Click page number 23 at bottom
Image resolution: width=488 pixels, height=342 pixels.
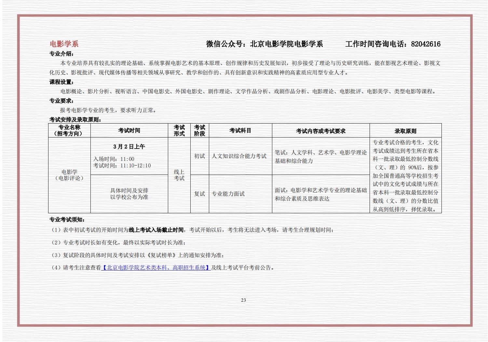(243, 300)
